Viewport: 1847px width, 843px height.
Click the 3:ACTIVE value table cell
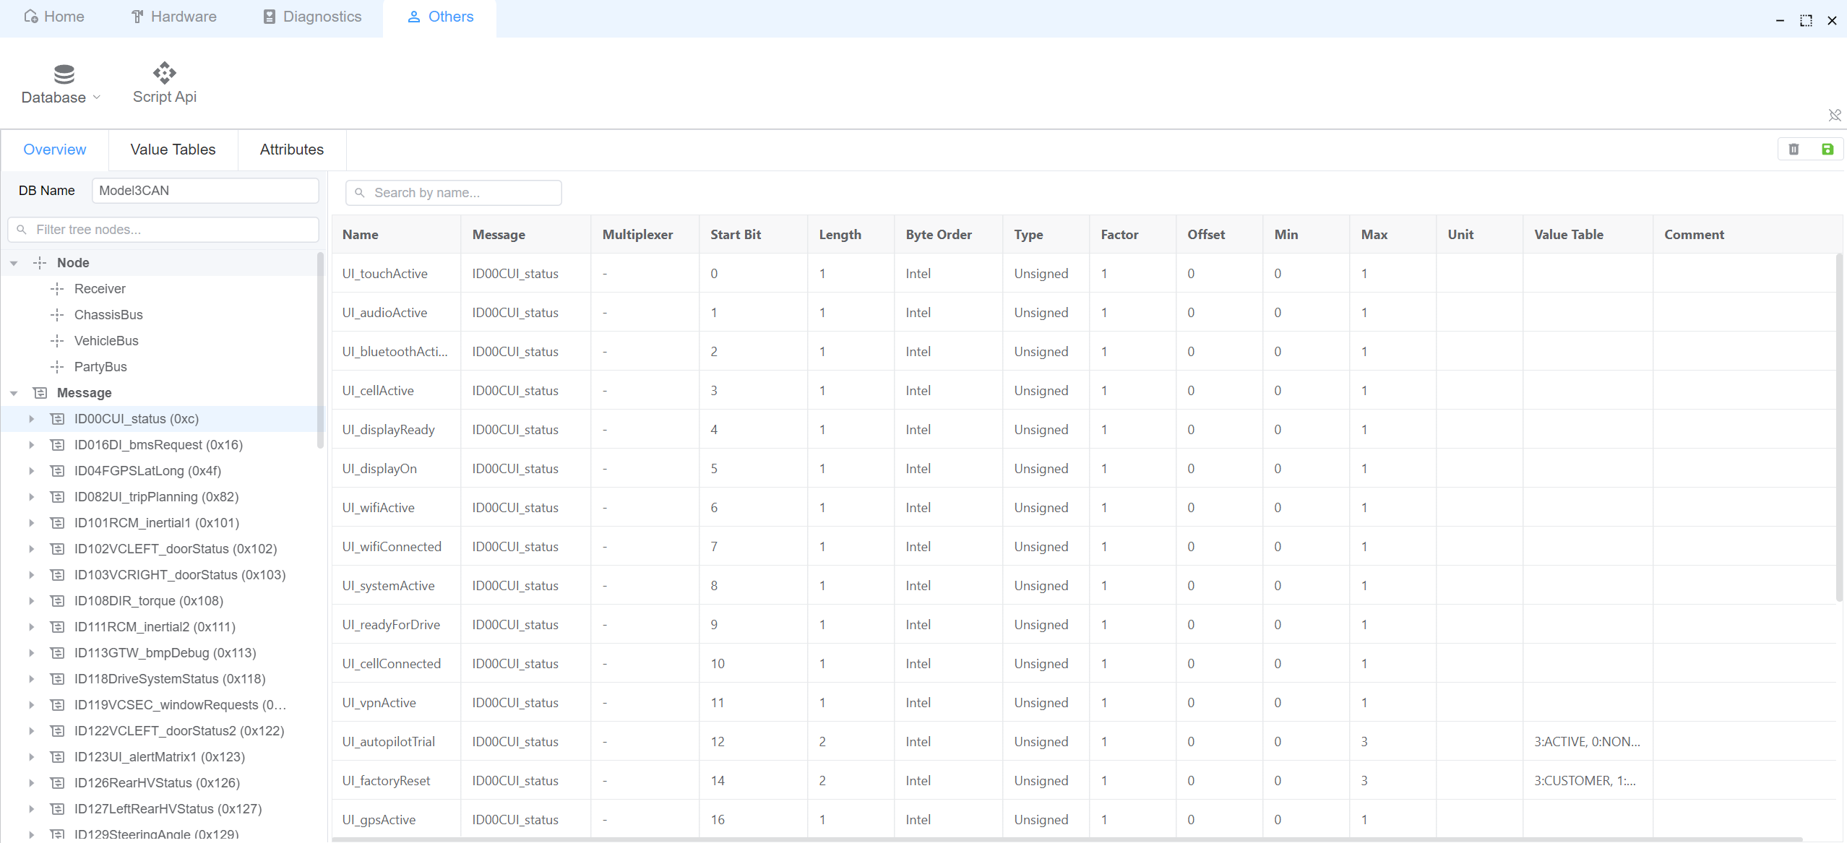coord(1587,742)
